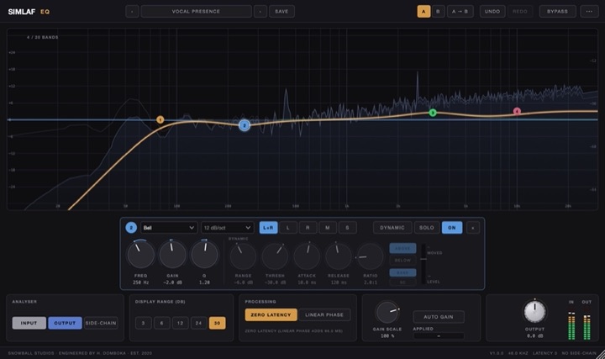Select preset state A
The image size is (605, 359).
click(x=423, y=11)
